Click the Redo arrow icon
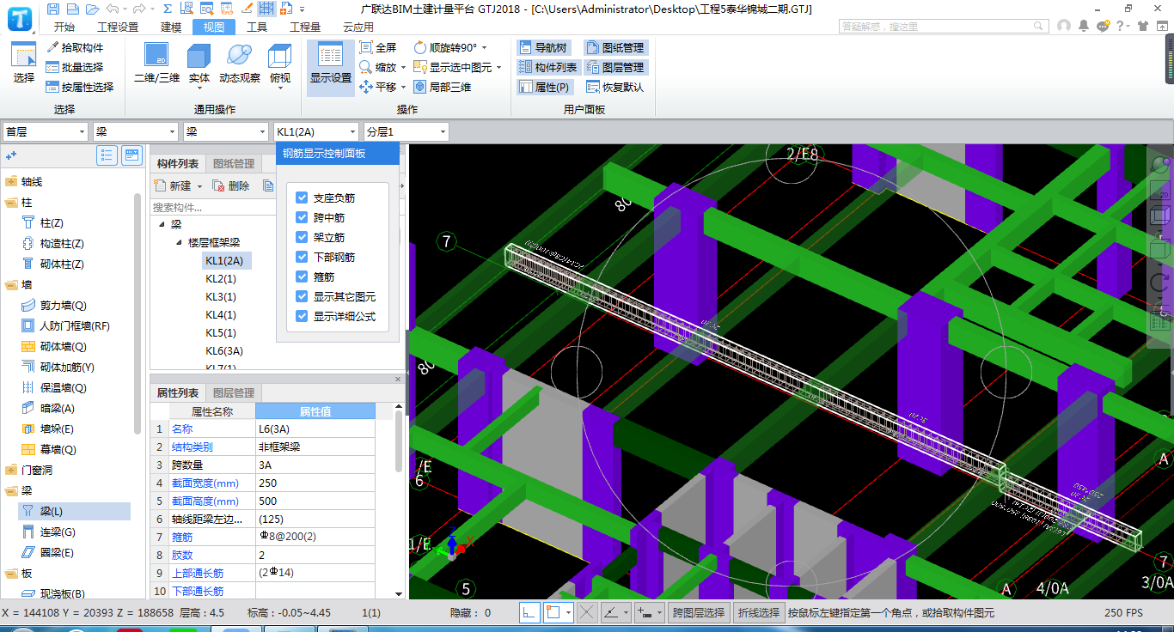The image size is (1174, 632). [141, 9]
